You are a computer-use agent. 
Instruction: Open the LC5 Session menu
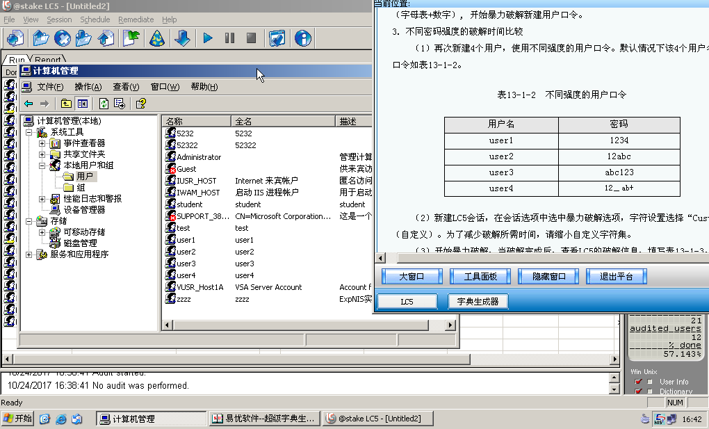tap(59, 19)
